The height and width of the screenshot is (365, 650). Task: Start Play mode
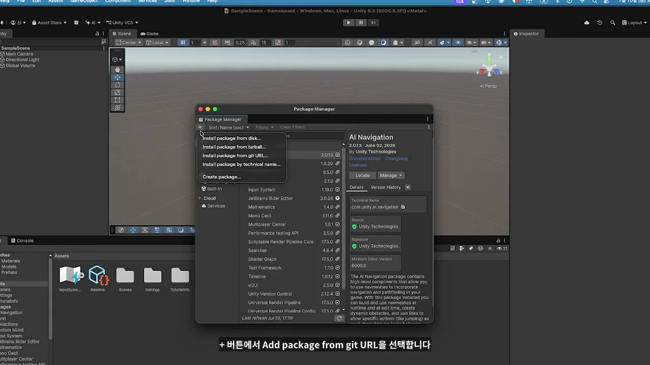348,22
